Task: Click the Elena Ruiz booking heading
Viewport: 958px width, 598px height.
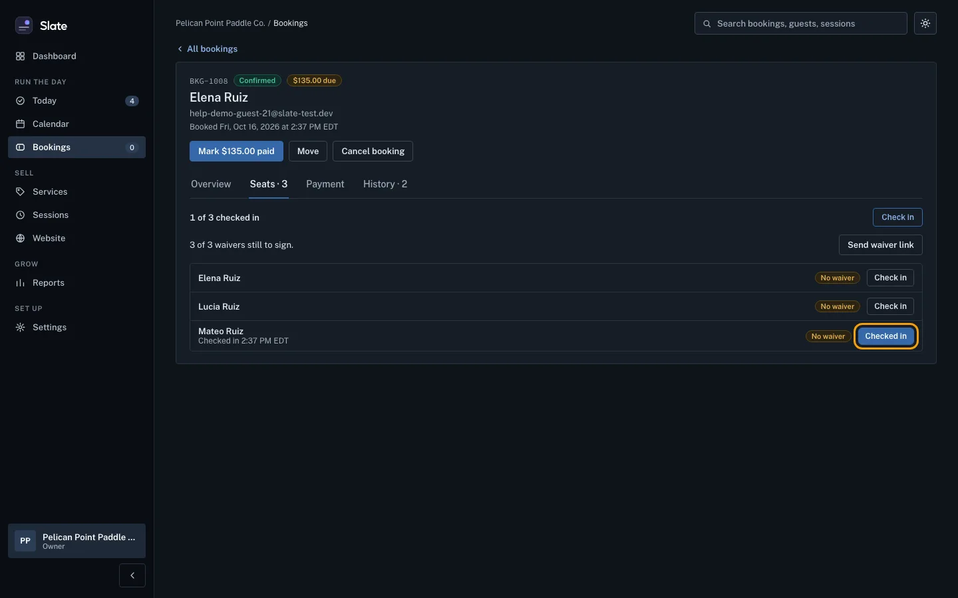Action: tap(219, 98)
